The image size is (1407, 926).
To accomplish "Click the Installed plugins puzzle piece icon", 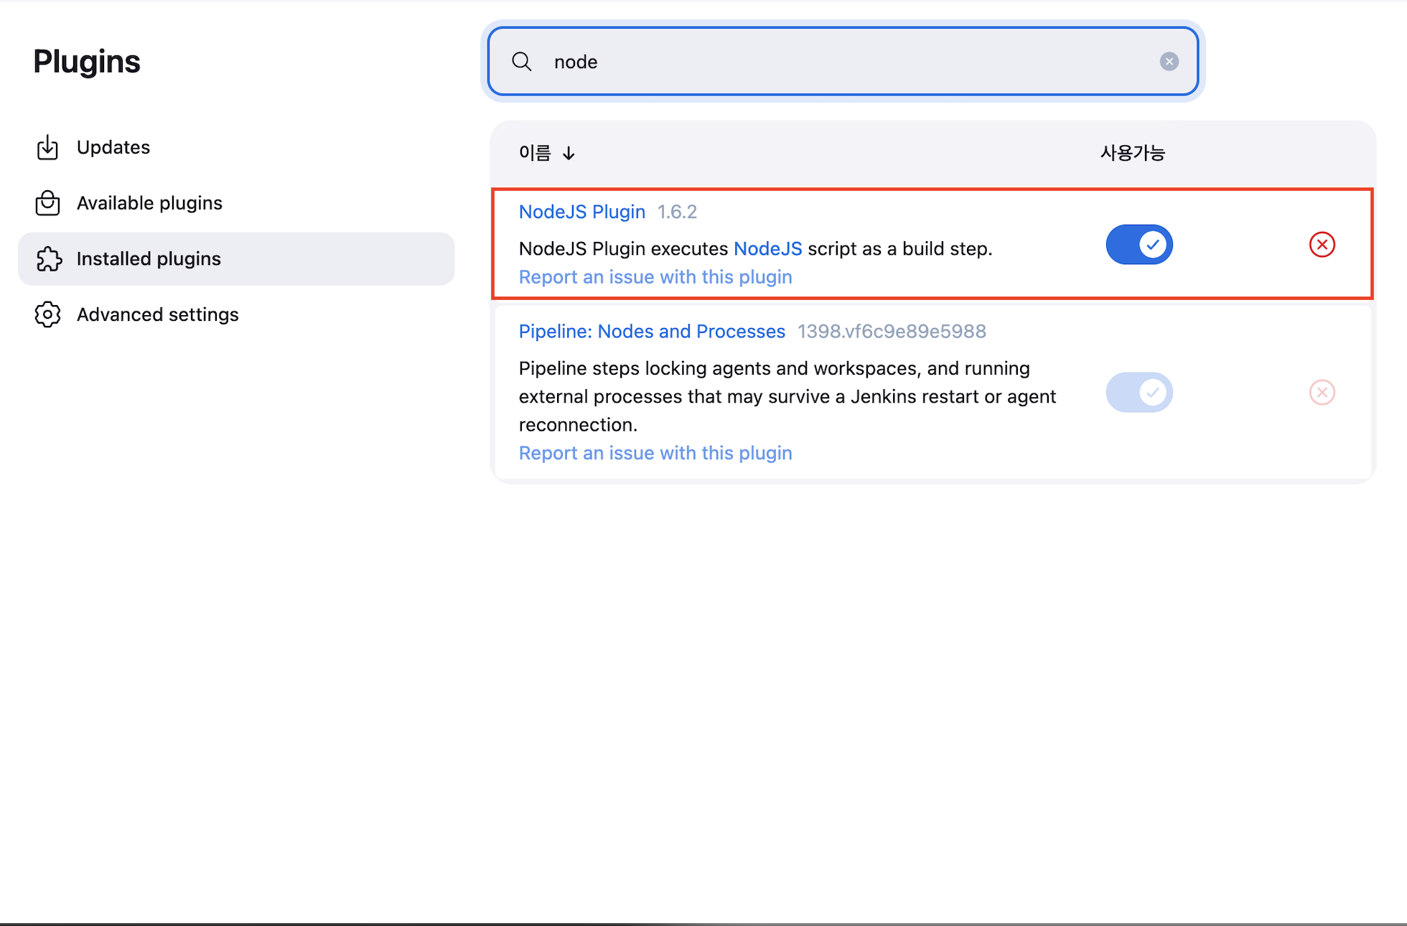I will [47, 258].
